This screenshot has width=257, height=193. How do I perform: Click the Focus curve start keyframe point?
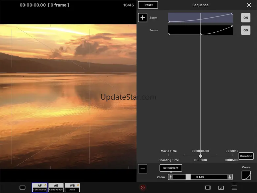(169, 34)
